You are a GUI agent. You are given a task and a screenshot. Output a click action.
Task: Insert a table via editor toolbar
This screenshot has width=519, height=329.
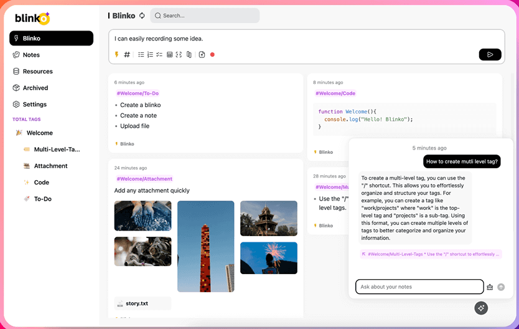pos(169,55)
